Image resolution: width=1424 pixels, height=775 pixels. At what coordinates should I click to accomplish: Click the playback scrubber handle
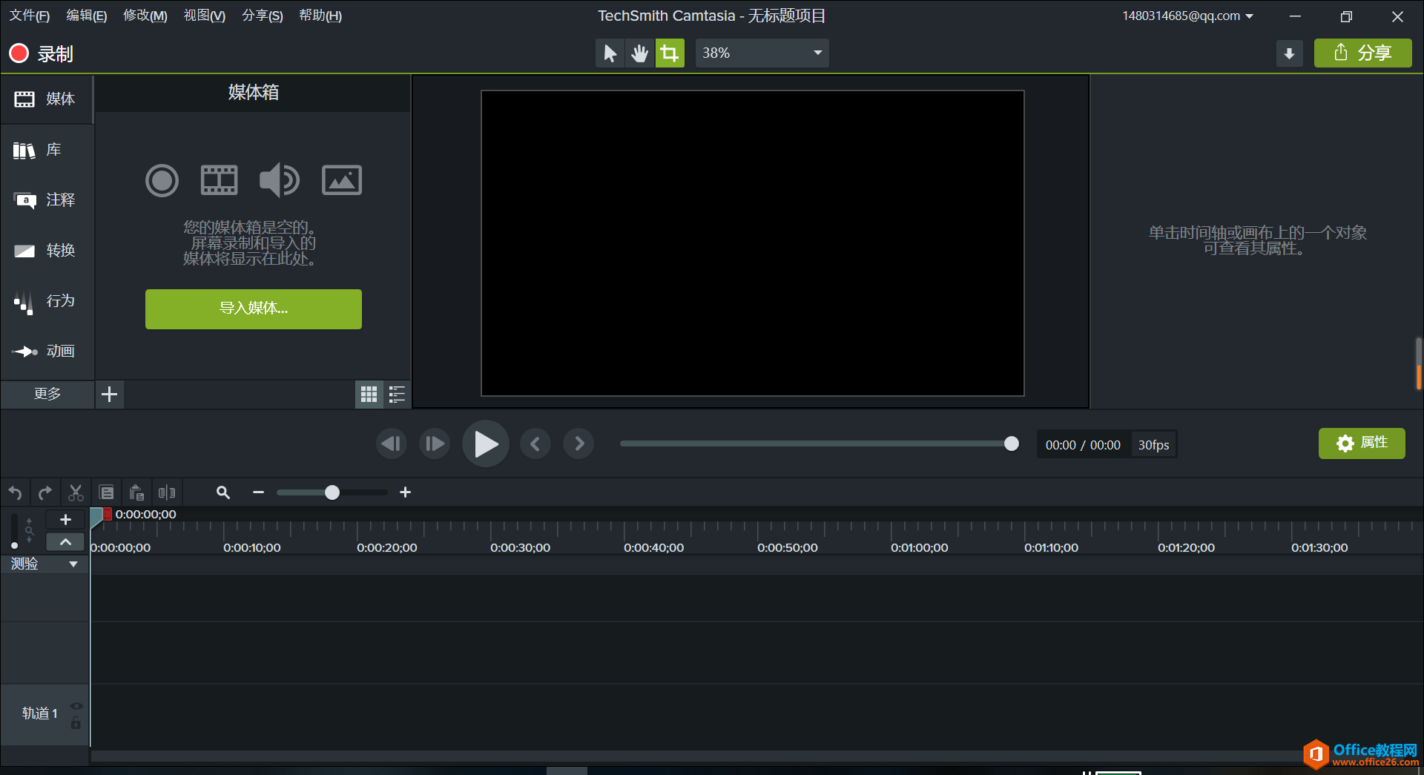click(1011, 443)
